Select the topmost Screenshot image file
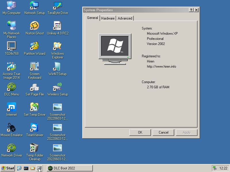The image size is (230, 172). (x=57, y=111)
